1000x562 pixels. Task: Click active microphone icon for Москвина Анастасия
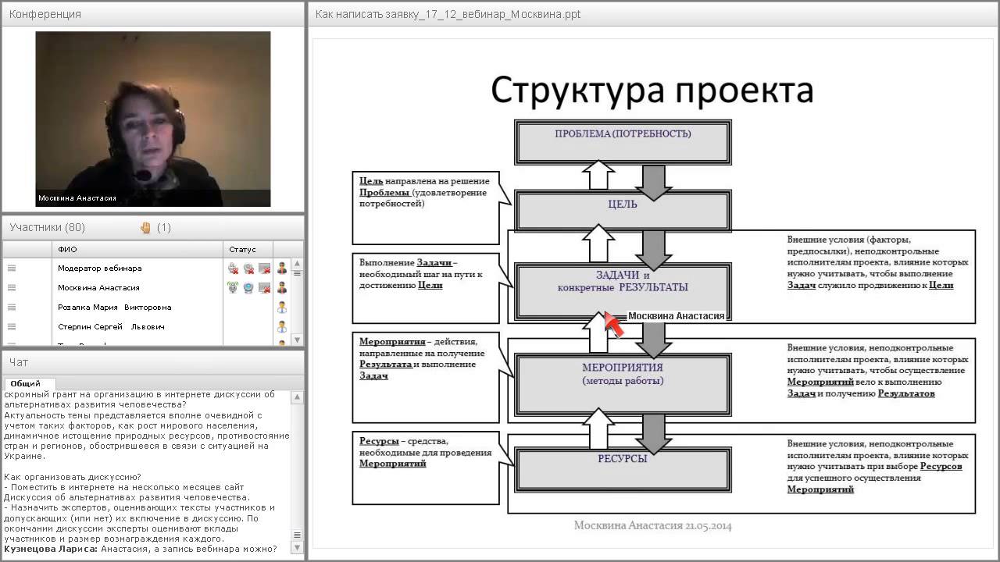click(x=233, y=288)
